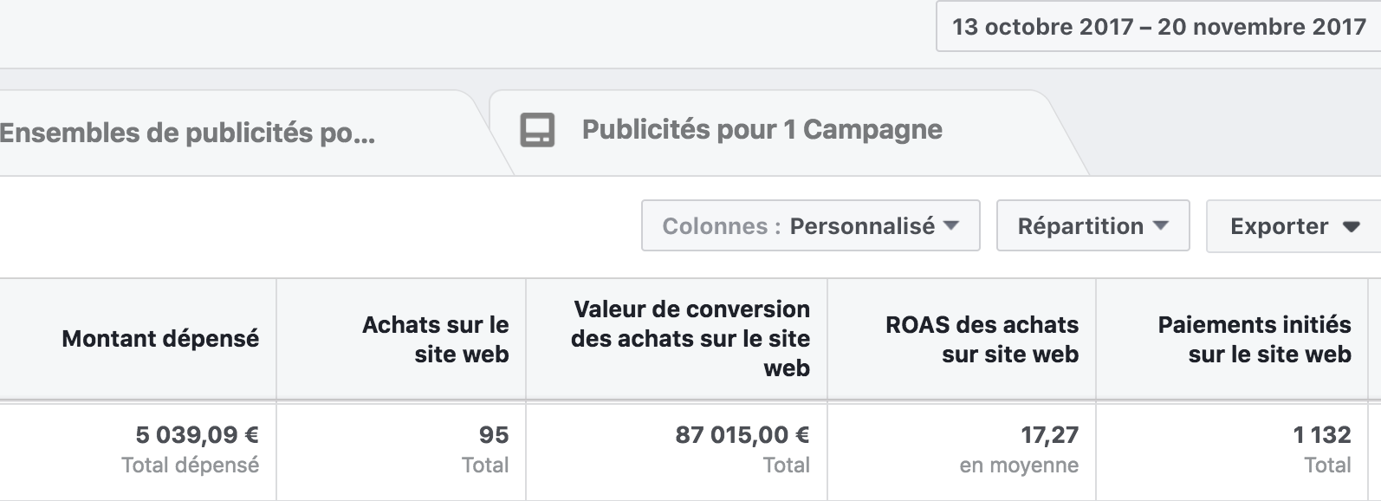Image resolution: width=1381 pixels, height=501 pixels.
Task: Sort by Achats sur le site web column
Action: point(436,339)
